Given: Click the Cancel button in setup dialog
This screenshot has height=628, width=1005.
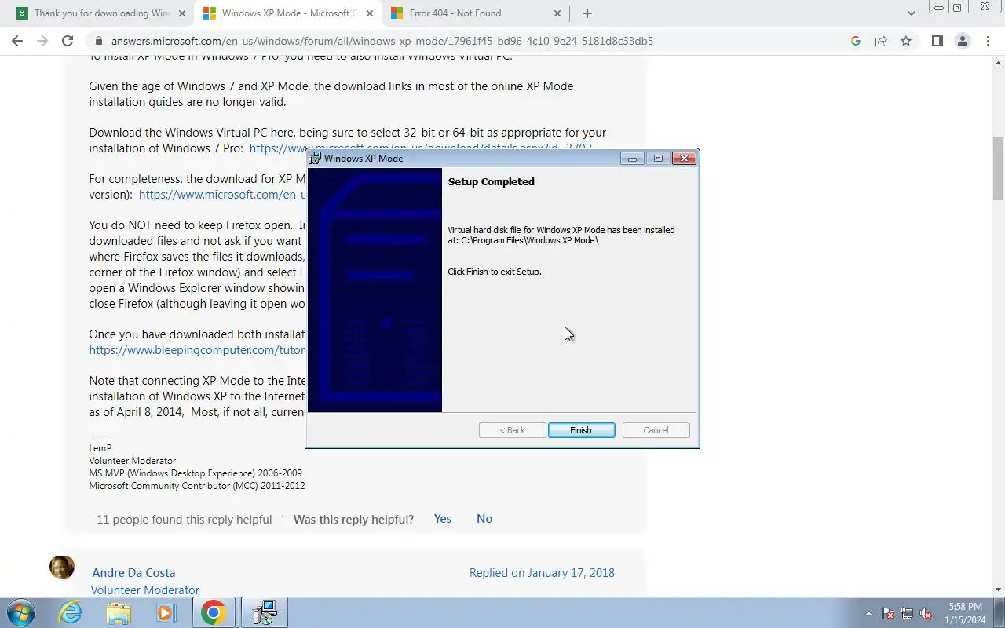Looking at the screenshot, I should (656, 430).
